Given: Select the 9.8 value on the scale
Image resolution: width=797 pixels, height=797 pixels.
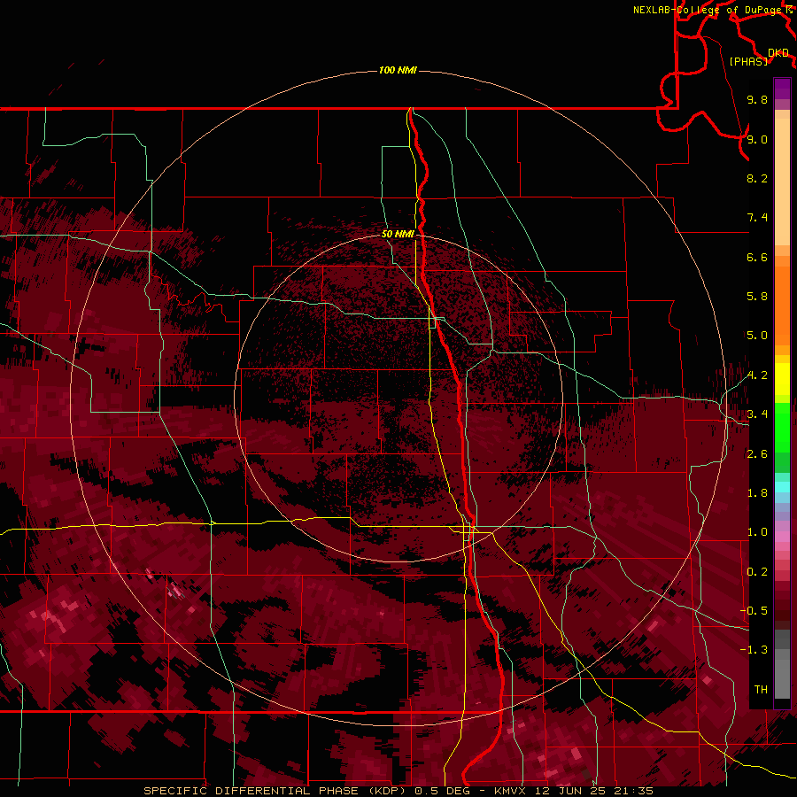Looking at the screenshot, I should 757,99.
